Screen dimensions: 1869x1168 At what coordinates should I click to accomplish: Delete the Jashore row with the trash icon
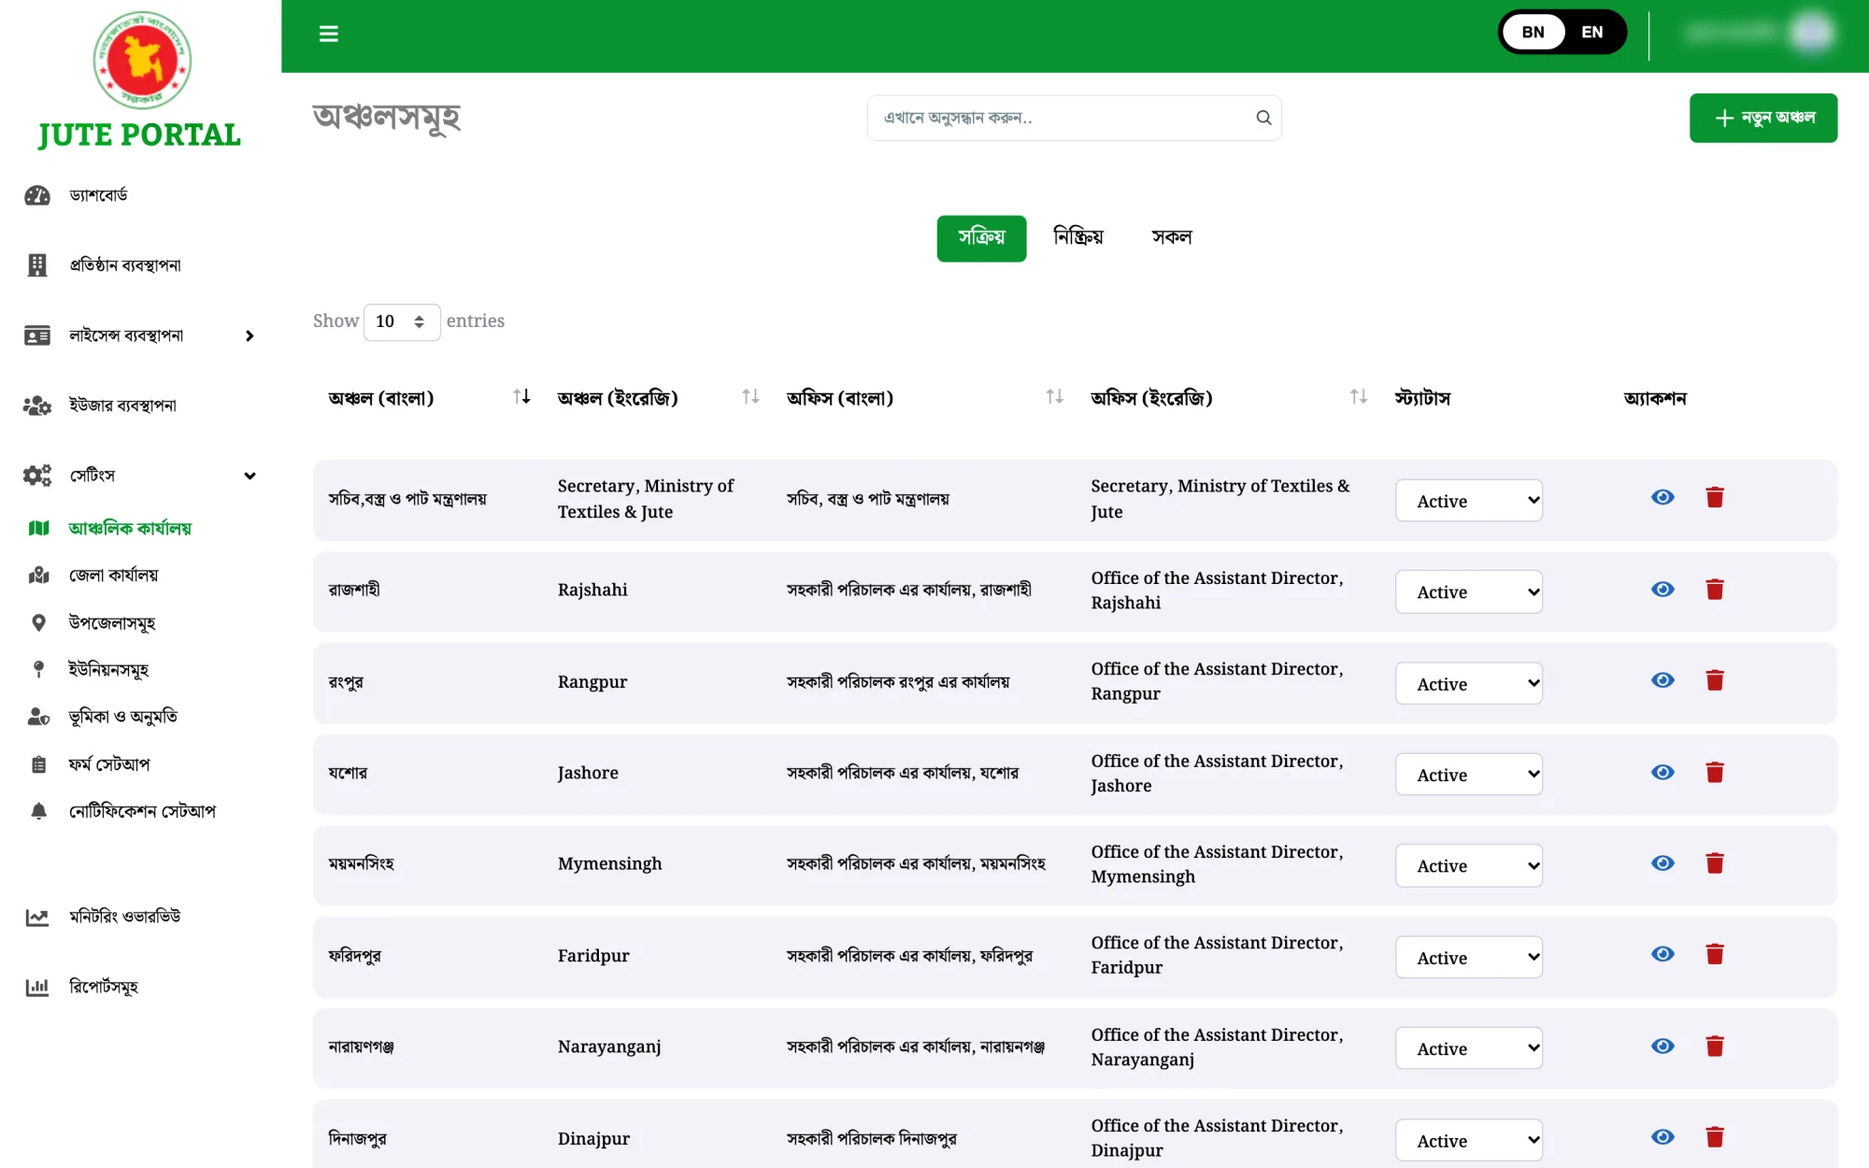coord(1715,773)
